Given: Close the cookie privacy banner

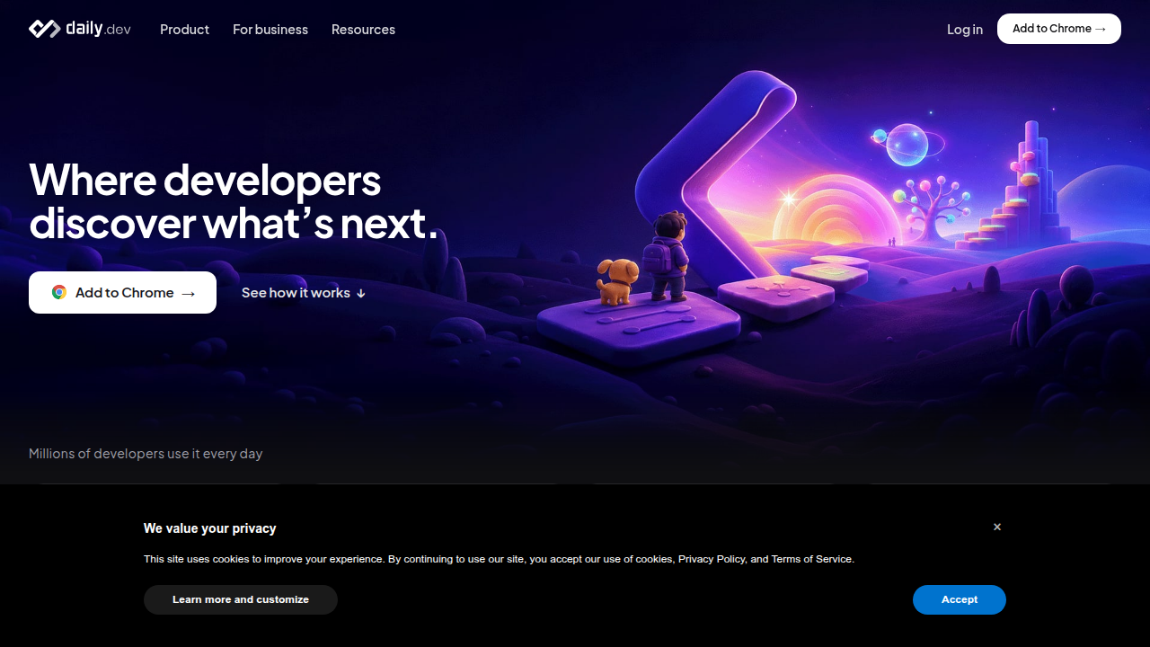Looking at the screenshot, I should (997, 527).
